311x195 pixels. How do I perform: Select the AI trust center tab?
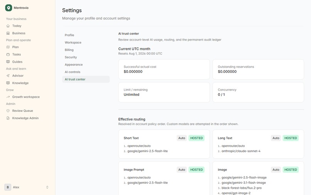coord(86,79)
